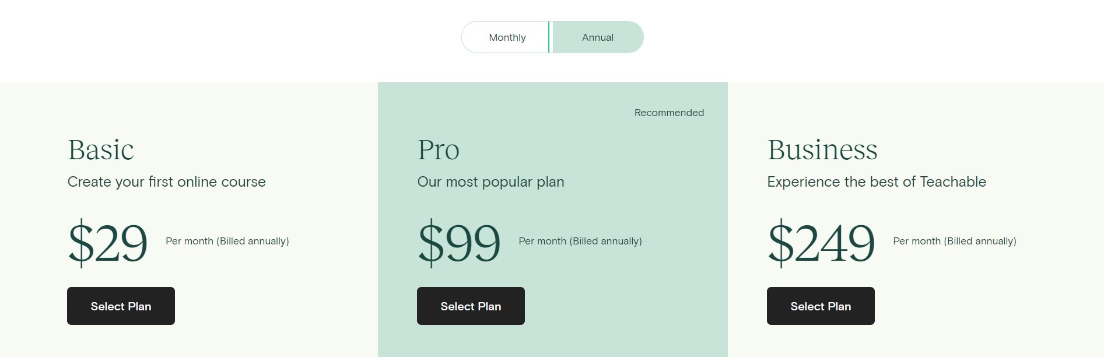The width and height of the screenshot is (1104, 357).
Task: Click the Pro plan heading
Action: coord(439,150)
